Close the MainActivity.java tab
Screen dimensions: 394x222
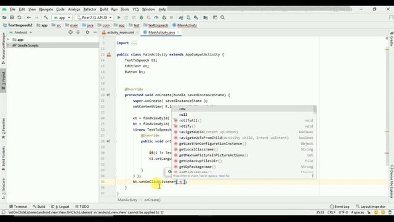[178, 33]
